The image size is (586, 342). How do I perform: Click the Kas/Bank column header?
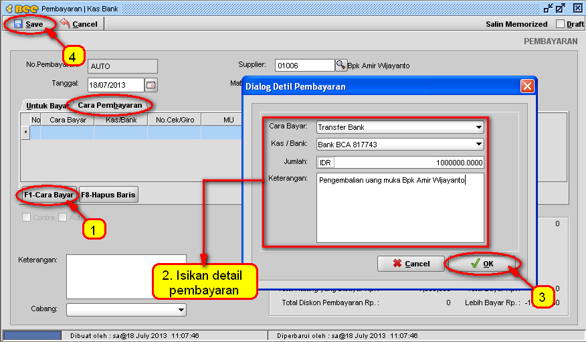[x=121, y=120]
